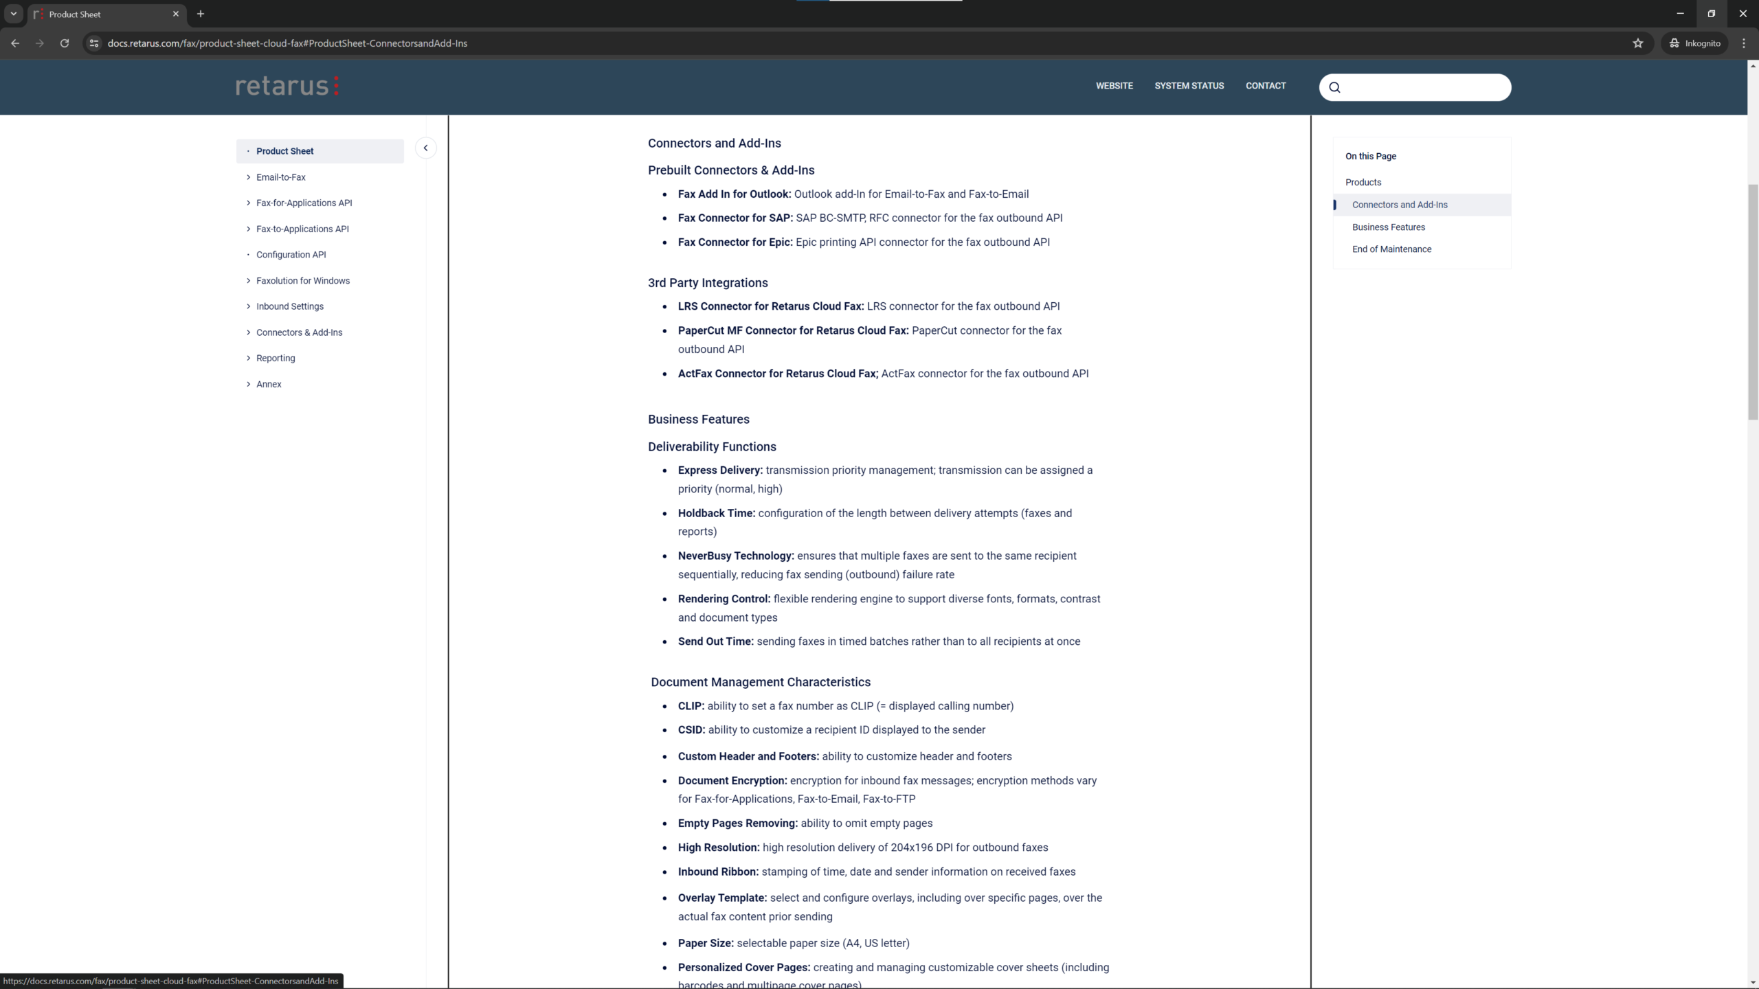The image size is (1759, 989).
Task: Expand the Inbound Settings chevron
Action: tap(248, 306)
